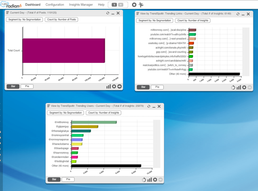
Task: Click back arrow in Trending Links widget footer
Action: click(x=233, y=87)
